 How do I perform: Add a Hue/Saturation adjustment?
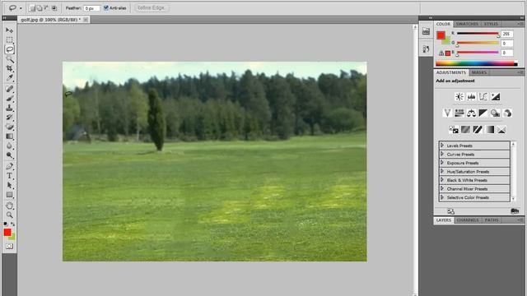coord(459,113)
